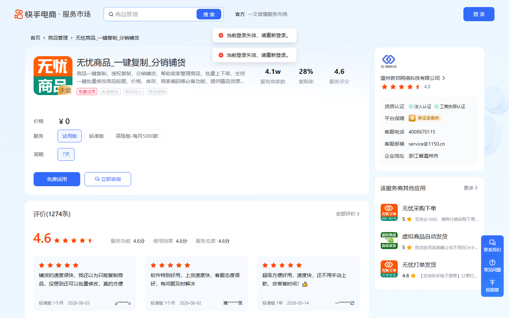
Task: Open the 无忧打单发货 app icon
Action: pyautogui.click(x=389, y=269)
